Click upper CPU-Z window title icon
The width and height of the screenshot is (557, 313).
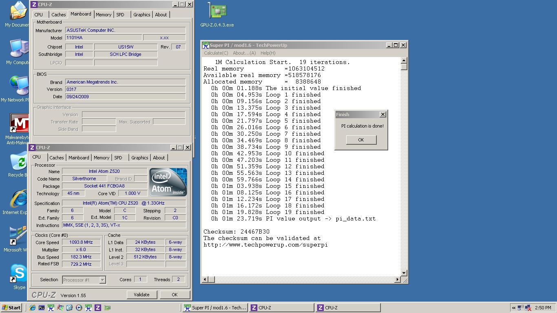[34, 4]
